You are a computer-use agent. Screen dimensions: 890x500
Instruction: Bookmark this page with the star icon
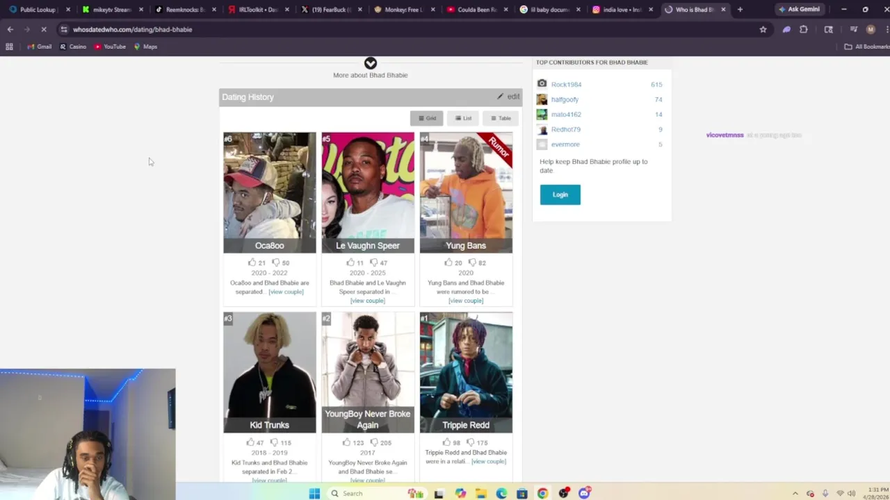tap(763, 29)
